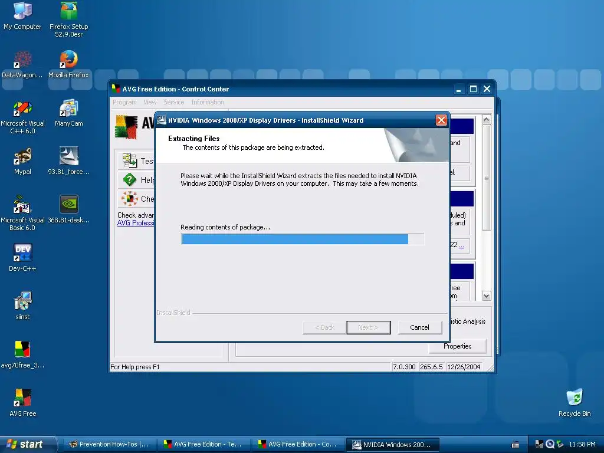This screenshot has width=604, height=453.
Task: Open the Information menu in AVG Control Center
Action: pyautogui.click(x=208, y=102)
